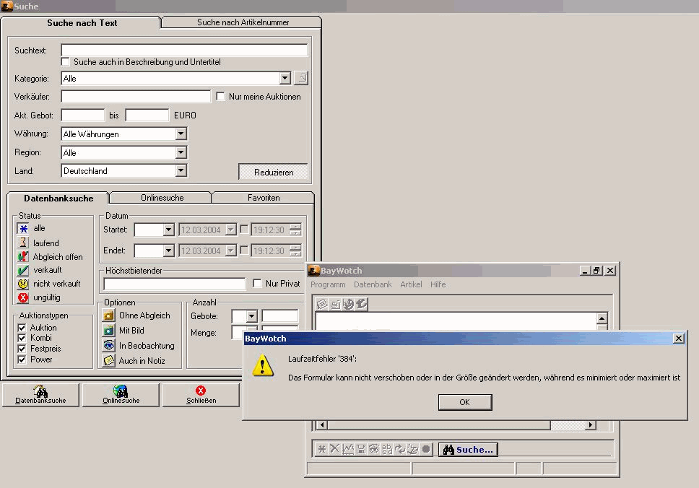The image size is (699, 488).
Task: Select the 'laufend' hourglass status icon
Action: [23, 243]
